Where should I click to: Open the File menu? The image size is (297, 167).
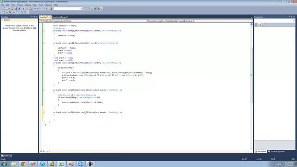(2, 5)
